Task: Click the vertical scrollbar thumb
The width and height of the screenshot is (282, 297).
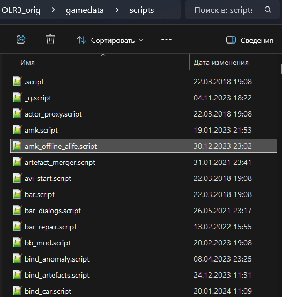Action: coord(281,69)
